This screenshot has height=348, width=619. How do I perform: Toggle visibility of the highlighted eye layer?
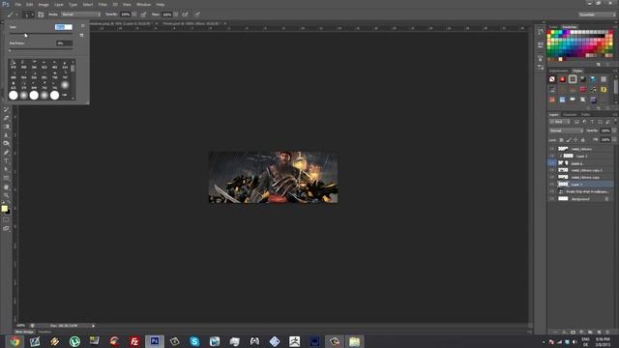pos(552,163)
